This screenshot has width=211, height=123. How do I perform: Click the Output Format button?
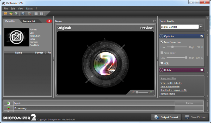click(x=166, y=117)
